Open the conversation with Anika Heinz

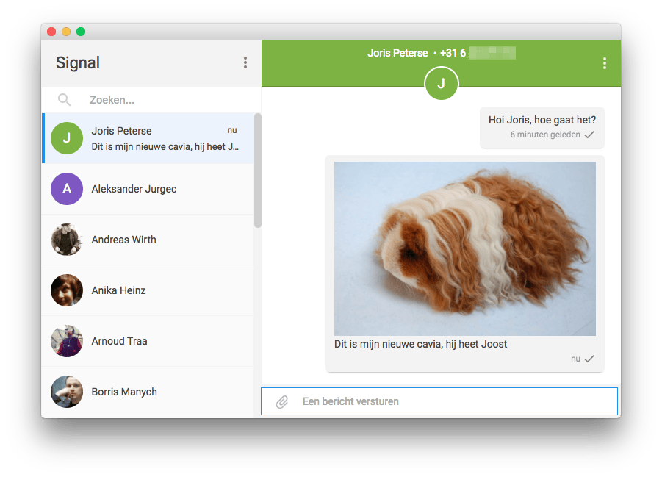coord(147,290)
